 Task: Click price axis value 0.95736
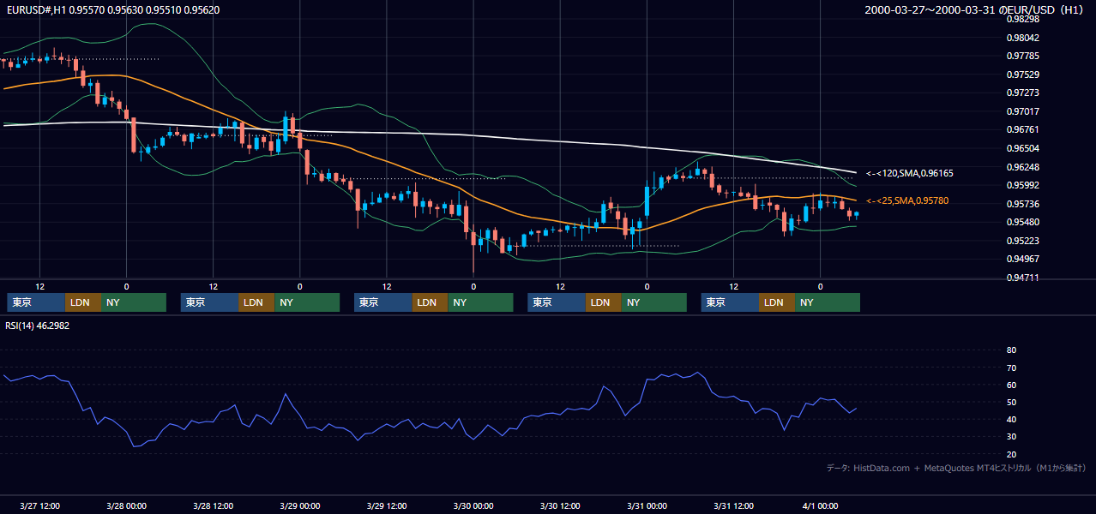point(1023,204)
